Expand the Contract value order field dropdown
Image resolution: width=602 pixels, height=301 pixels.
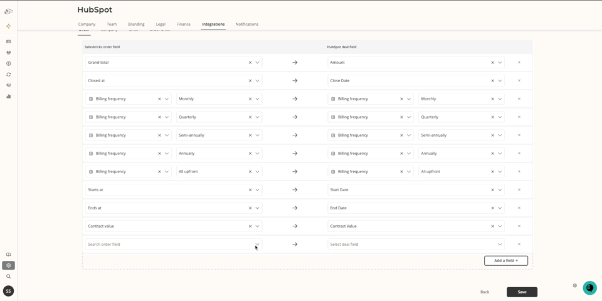(x=257, y=226)
